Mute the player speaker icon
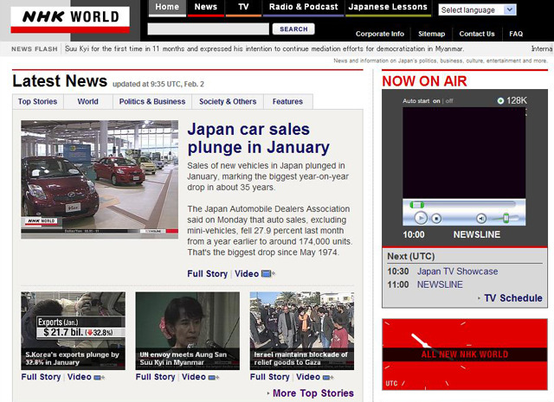Image resolution: width=554 pixels, height=402 pixels. [x=481, y=219]
